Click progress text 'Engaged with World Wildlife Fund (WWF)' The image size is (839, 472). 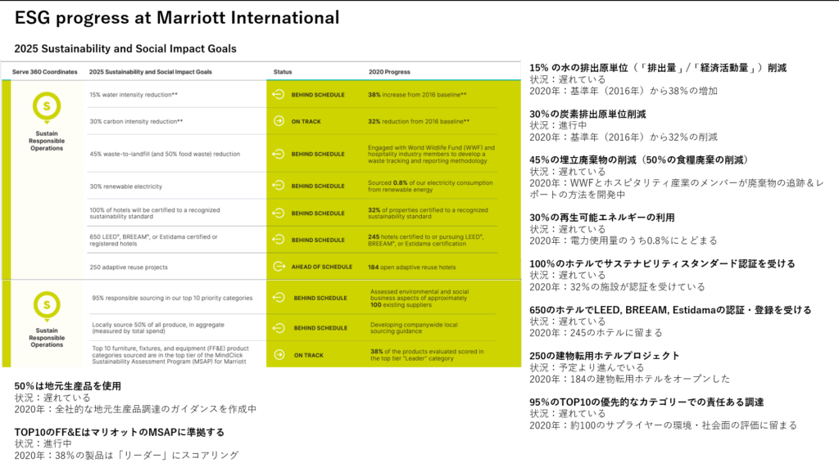click(431, 154)
